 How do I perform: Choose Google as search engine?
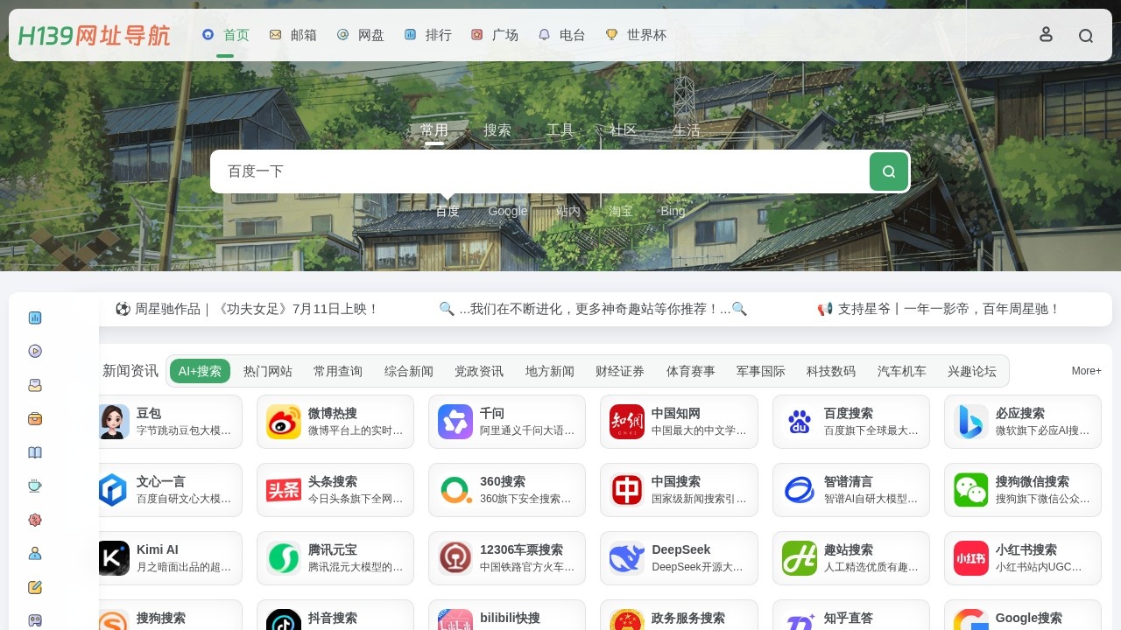click(508, 211)
